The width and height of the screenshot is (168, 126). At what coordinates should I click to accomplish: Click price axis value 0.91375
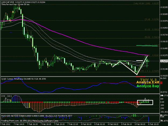pos(164,55)
